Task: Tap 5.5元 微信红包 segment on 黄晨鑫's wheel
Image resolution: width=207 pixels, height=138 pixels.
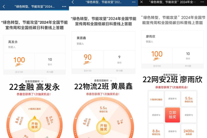Action: 103,109
